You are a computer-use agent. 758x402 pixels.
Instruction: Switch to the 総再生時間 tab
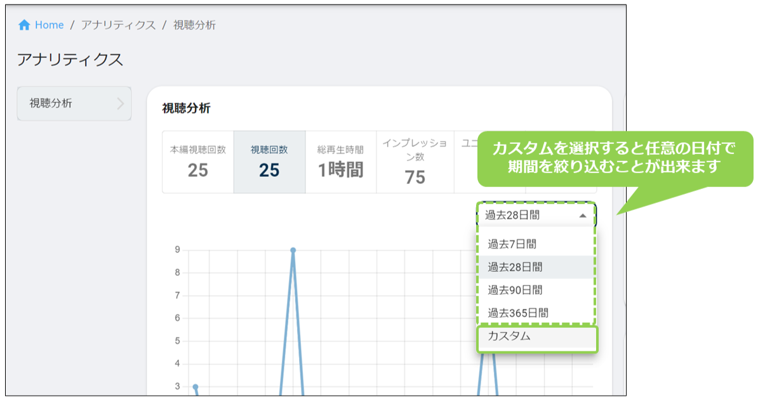341,162
